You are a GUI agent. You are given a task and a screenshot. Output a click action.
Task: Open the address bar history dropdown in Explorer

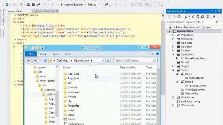(x=103, y=61)
